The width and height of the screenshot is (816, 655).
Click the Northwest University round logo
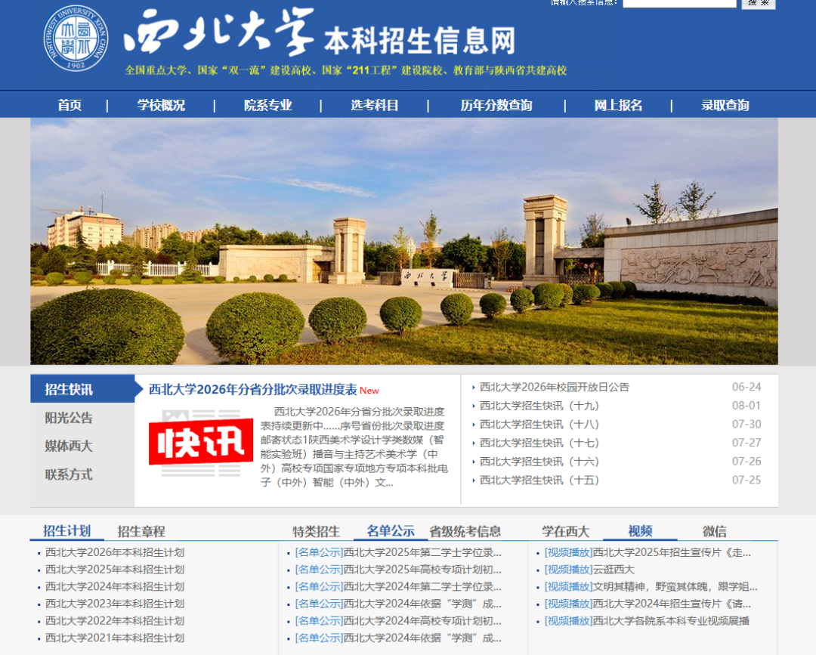pyautogui.click(x=76, y=39)
